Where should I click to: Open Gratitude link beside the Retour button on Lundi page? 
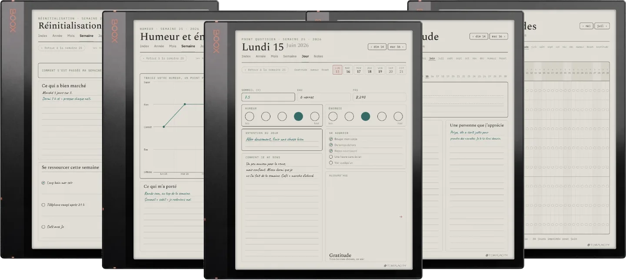coord(301,70)
